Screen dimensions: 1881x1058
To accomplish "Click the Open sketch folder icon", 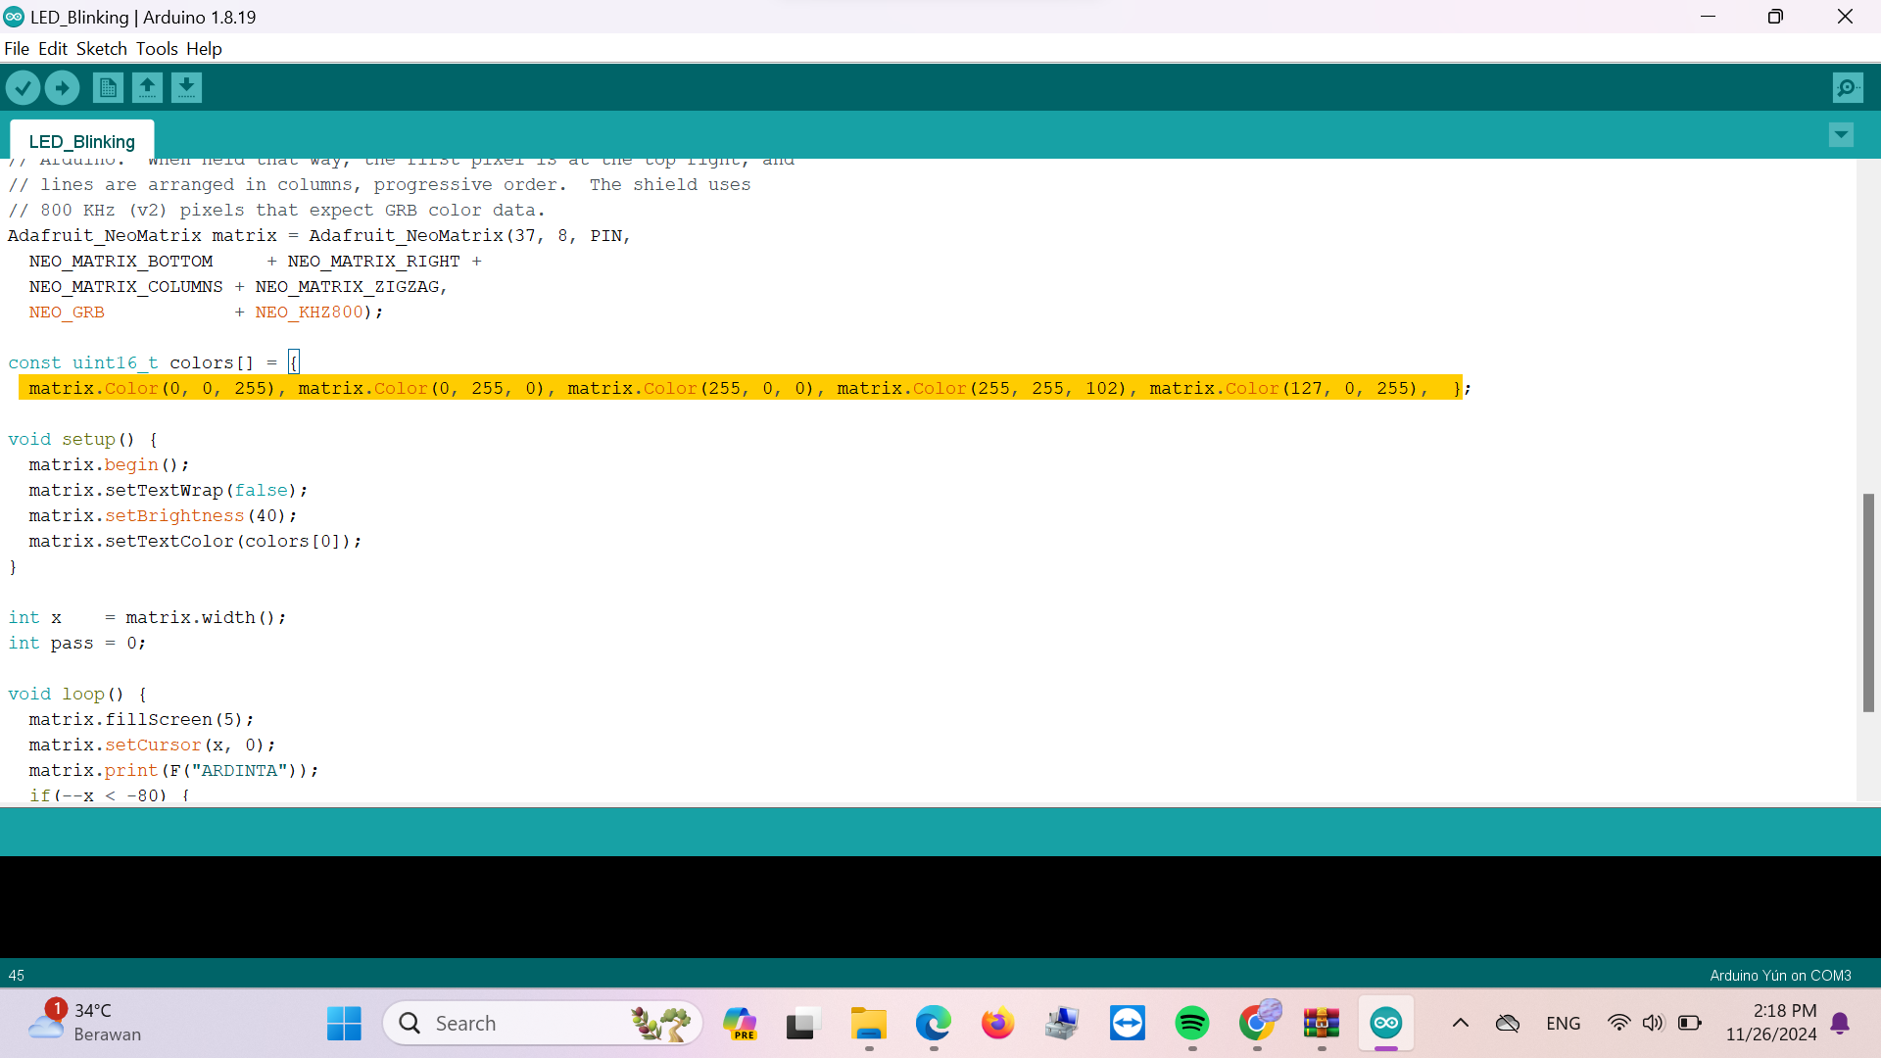I will click(x=147, y=86).
